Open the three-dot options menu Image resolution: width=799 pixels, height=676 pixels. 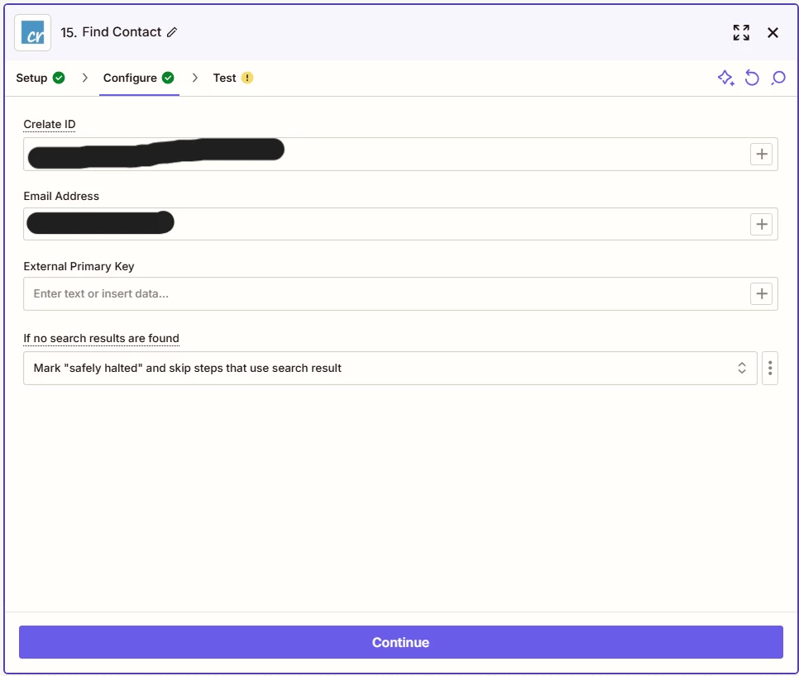pyautogui.click(x=770, y=368)
